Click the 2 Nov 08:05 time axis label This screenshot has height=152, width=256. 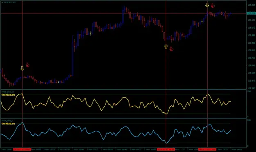[107, 150]
